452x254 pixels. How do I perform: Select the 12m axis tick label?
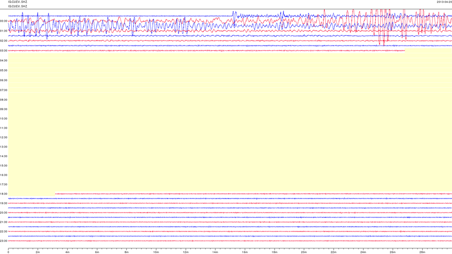[x=186, y=252]
